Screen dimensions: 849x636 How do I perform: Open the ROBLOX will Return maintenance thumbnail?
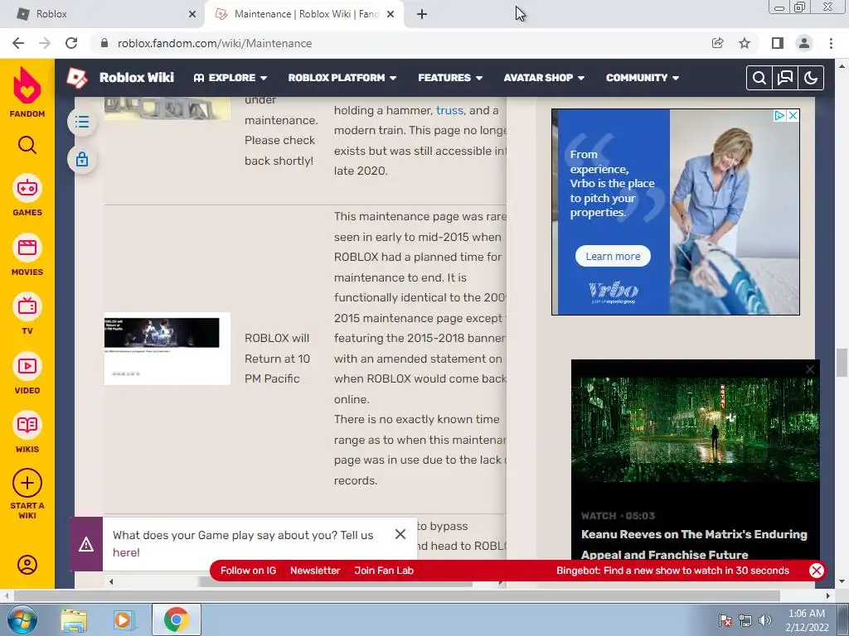point(167,349)
